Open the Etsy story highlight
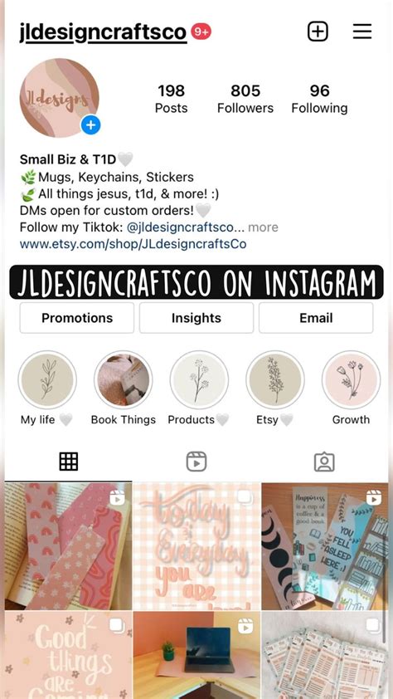The height and width of the screenshot is (699, 393). (x=275, y=380)
